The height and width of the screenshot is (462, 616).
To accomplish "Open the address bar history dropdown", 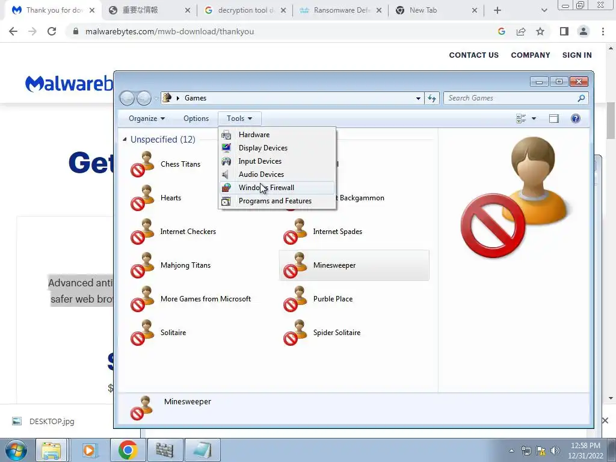I will (x=419, y=98).
